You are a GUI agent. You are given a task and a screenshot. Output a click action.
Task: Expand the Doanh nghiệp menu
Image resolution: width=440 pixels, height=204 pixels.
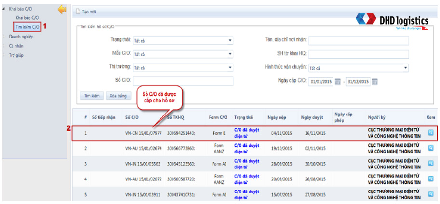click(x=21, y=36)
